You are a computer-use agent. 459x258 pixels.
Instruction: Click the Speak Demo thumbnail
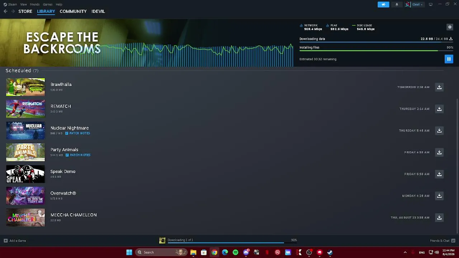tap(25, 174)
